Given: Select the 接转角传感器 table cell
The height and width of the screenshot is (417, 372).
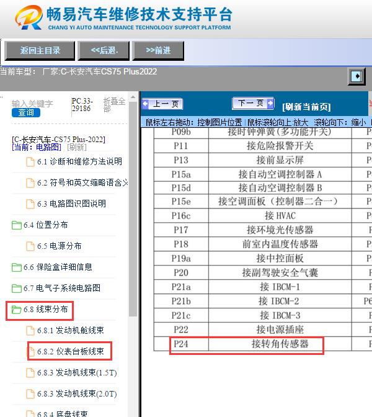Looking at the screenshot, I should (x=280, y=344).
